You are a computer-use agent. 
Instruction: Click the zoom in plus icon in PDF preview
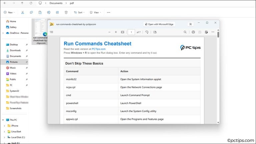click(x=116, y=32)
